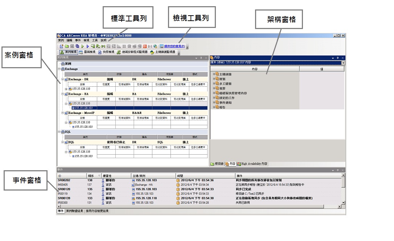The image size is (394, 241).
Task: Collapse the Exchange - DR scenario row
Action: (62, 79)
